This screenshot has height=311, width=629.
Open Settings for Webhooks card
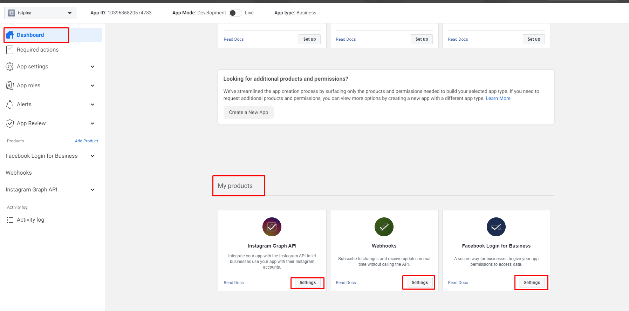point(420,283)
